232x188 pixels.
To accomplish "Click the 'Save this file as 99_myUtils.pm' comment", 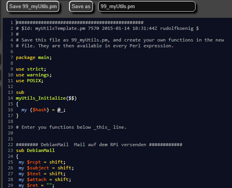I will coord(120,40).
